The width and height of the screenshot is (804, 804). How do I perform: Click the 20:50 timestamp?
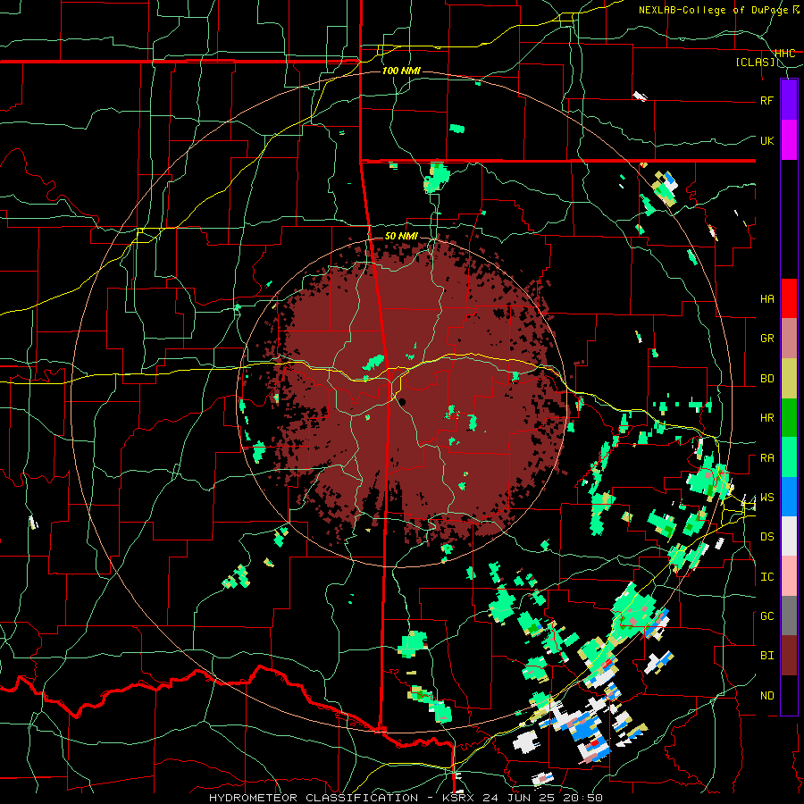(x=584, y=798)
